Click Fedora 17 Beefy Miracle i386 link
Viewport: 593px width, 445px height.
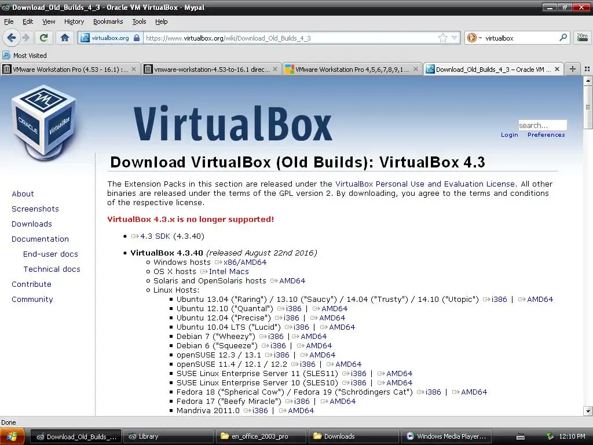coord(297,402)
